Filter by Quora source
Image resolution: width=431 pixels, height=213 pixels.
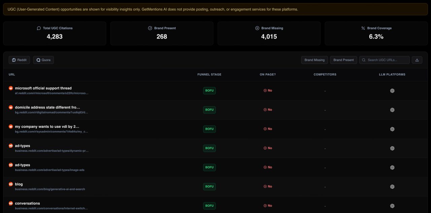click(43, 60)
